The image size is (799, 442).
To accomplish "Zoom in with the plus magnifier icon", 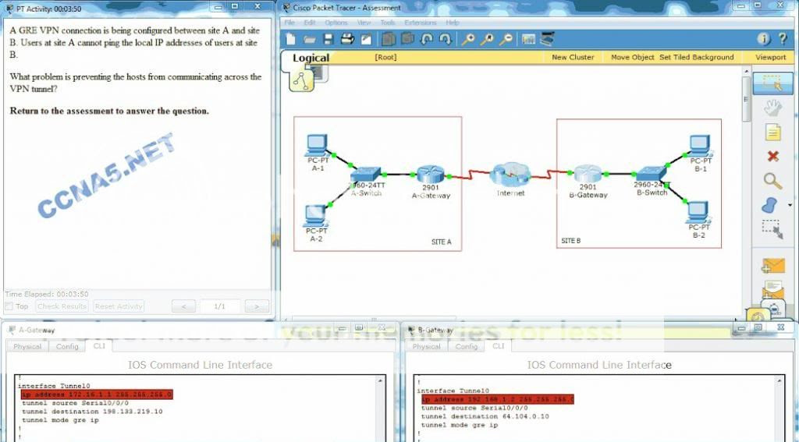I will click(468, 39).
